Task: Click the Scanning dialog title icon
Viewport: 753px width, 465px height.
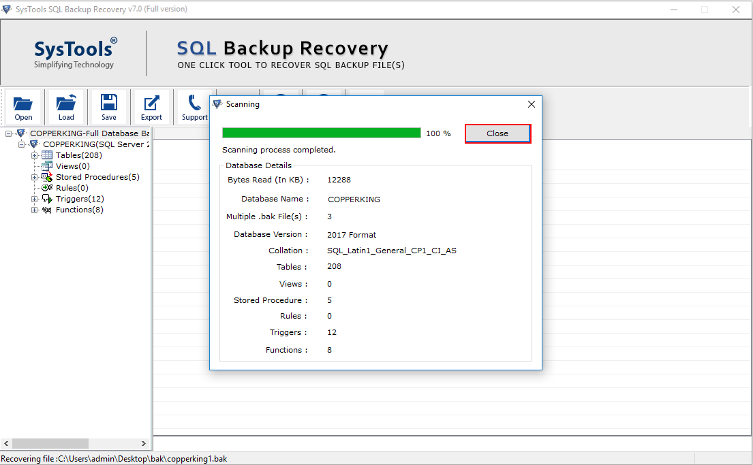Action: tap(217, 104)
